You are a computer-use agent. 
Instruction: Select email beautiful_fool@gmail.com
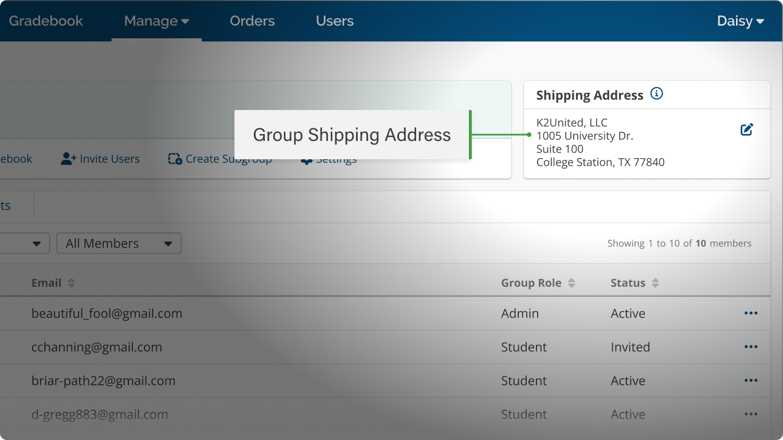[107, 314]
